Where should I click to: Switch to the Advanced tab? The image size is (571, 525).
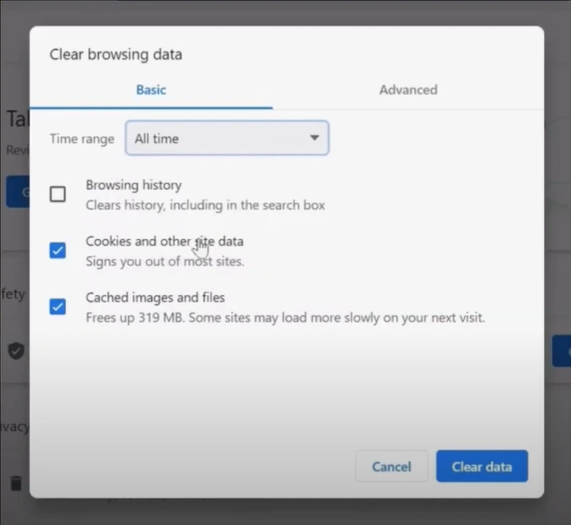tap(408, 90)
